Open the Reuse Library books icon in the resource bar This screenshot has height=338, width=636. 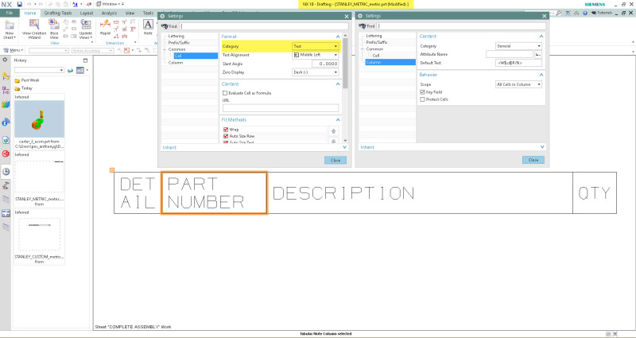pyautogui.click(x=6, y=104)
